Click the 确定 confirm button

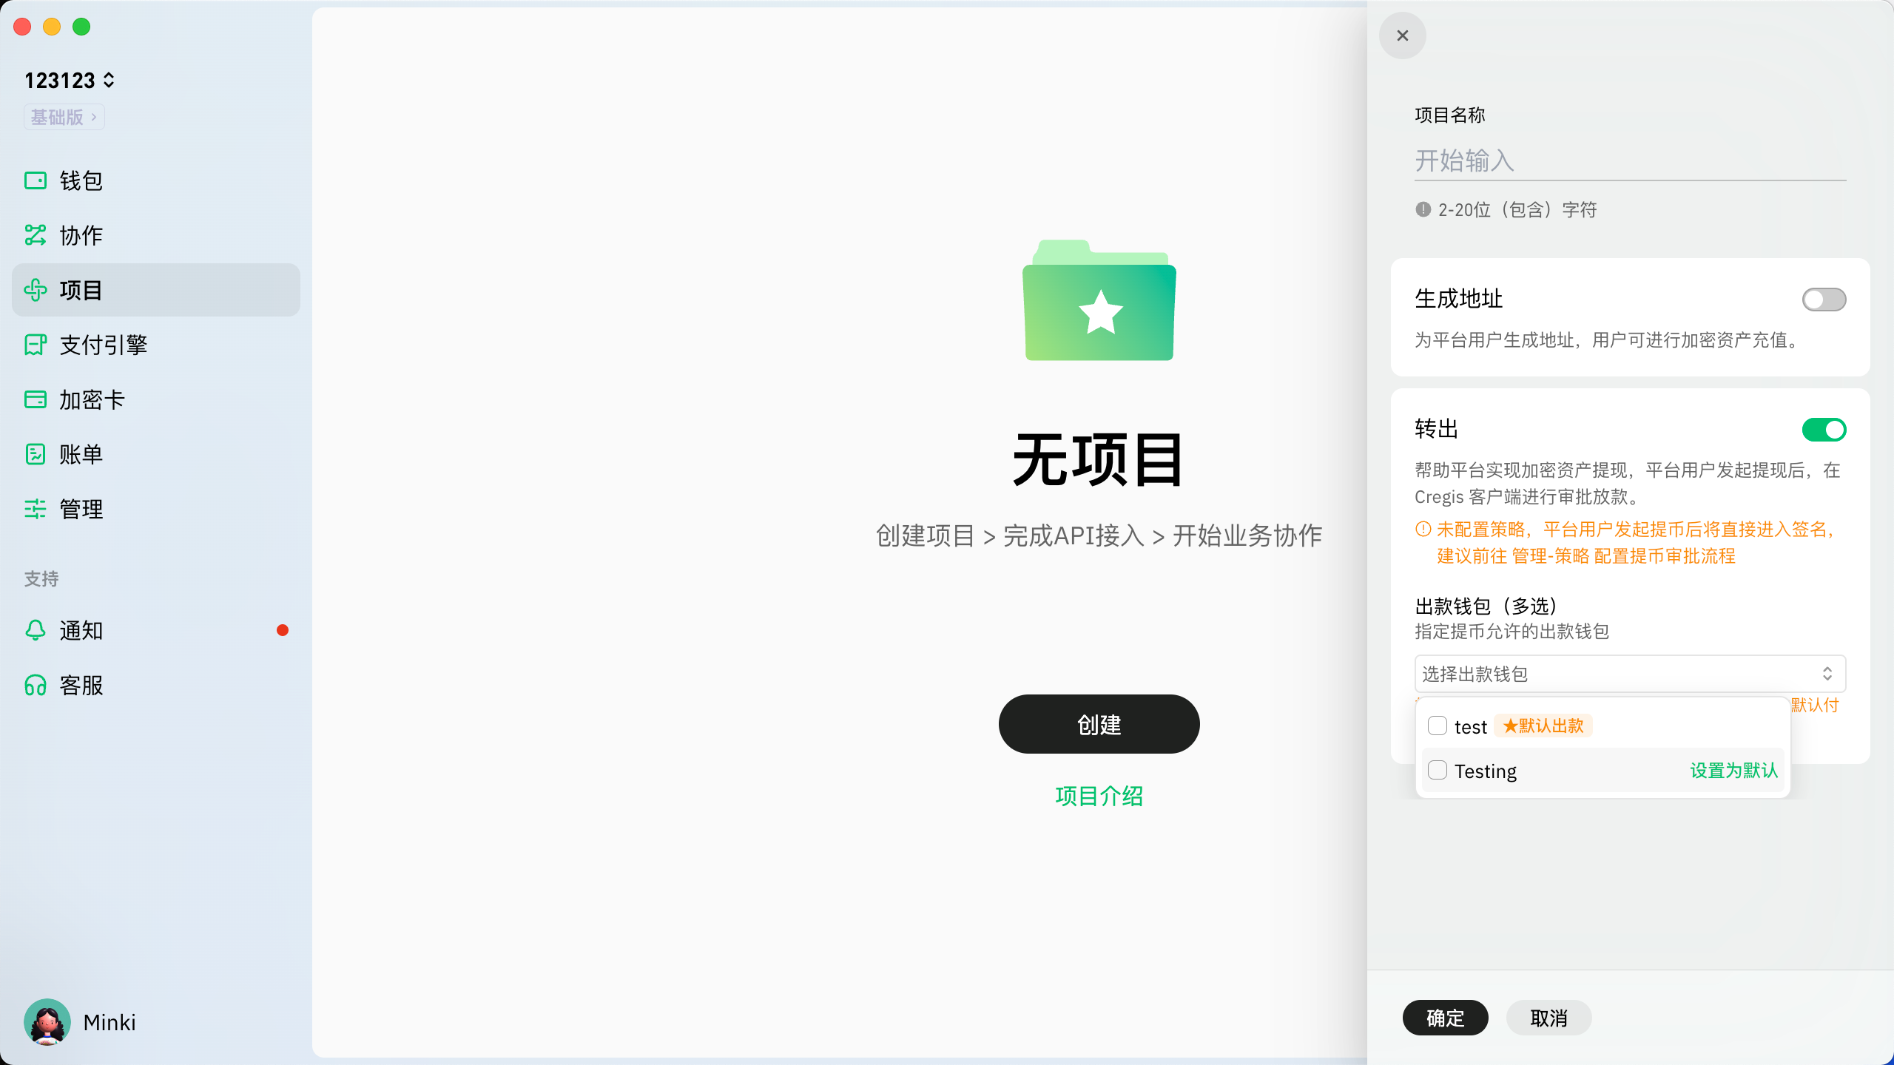[1444, 1018]
